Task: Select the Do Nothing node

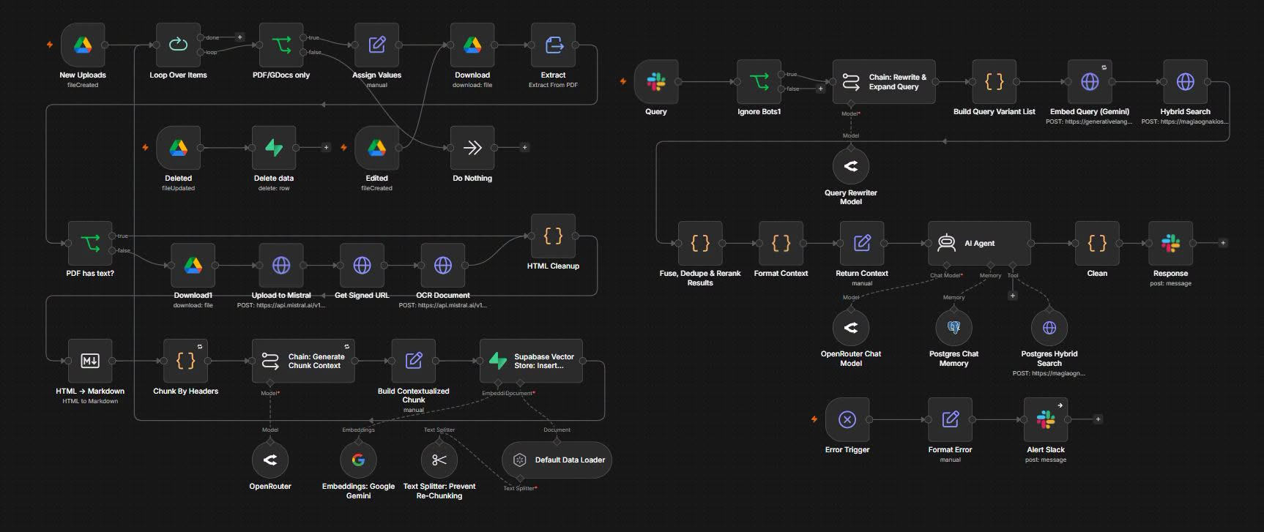Action: 472,148
